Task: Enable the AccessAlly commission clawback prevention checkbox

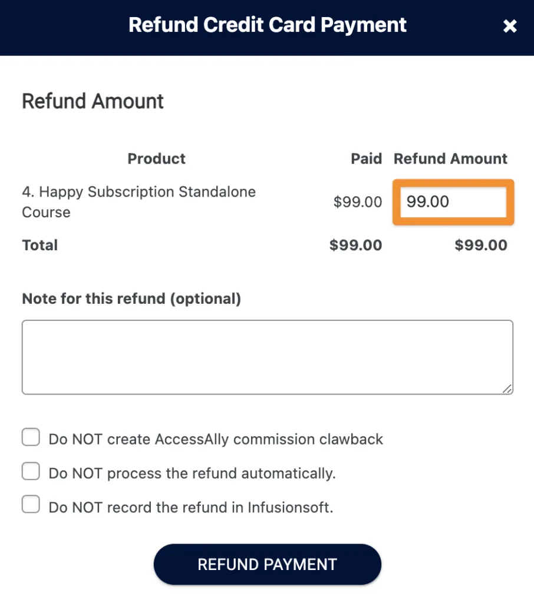Action: [x=30, y=437]
